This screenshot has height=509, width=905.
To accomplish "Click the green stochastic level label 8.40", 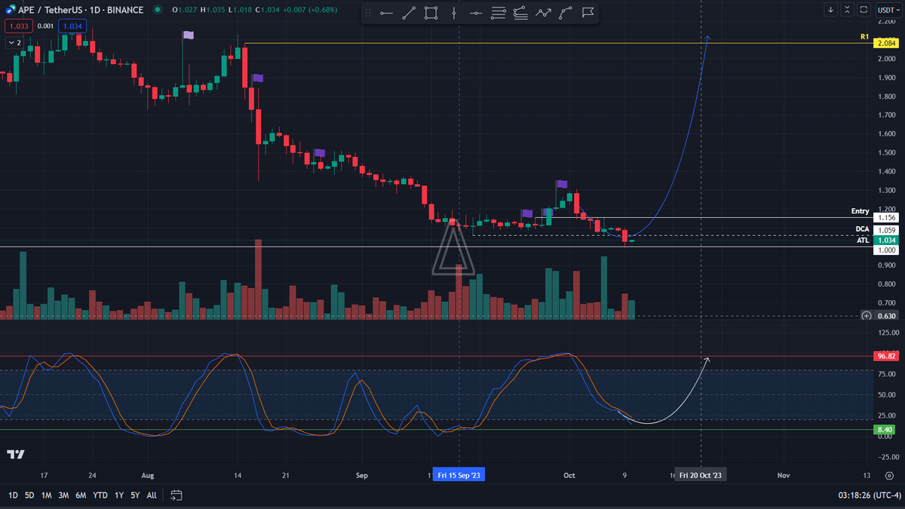I will (886, 429).
